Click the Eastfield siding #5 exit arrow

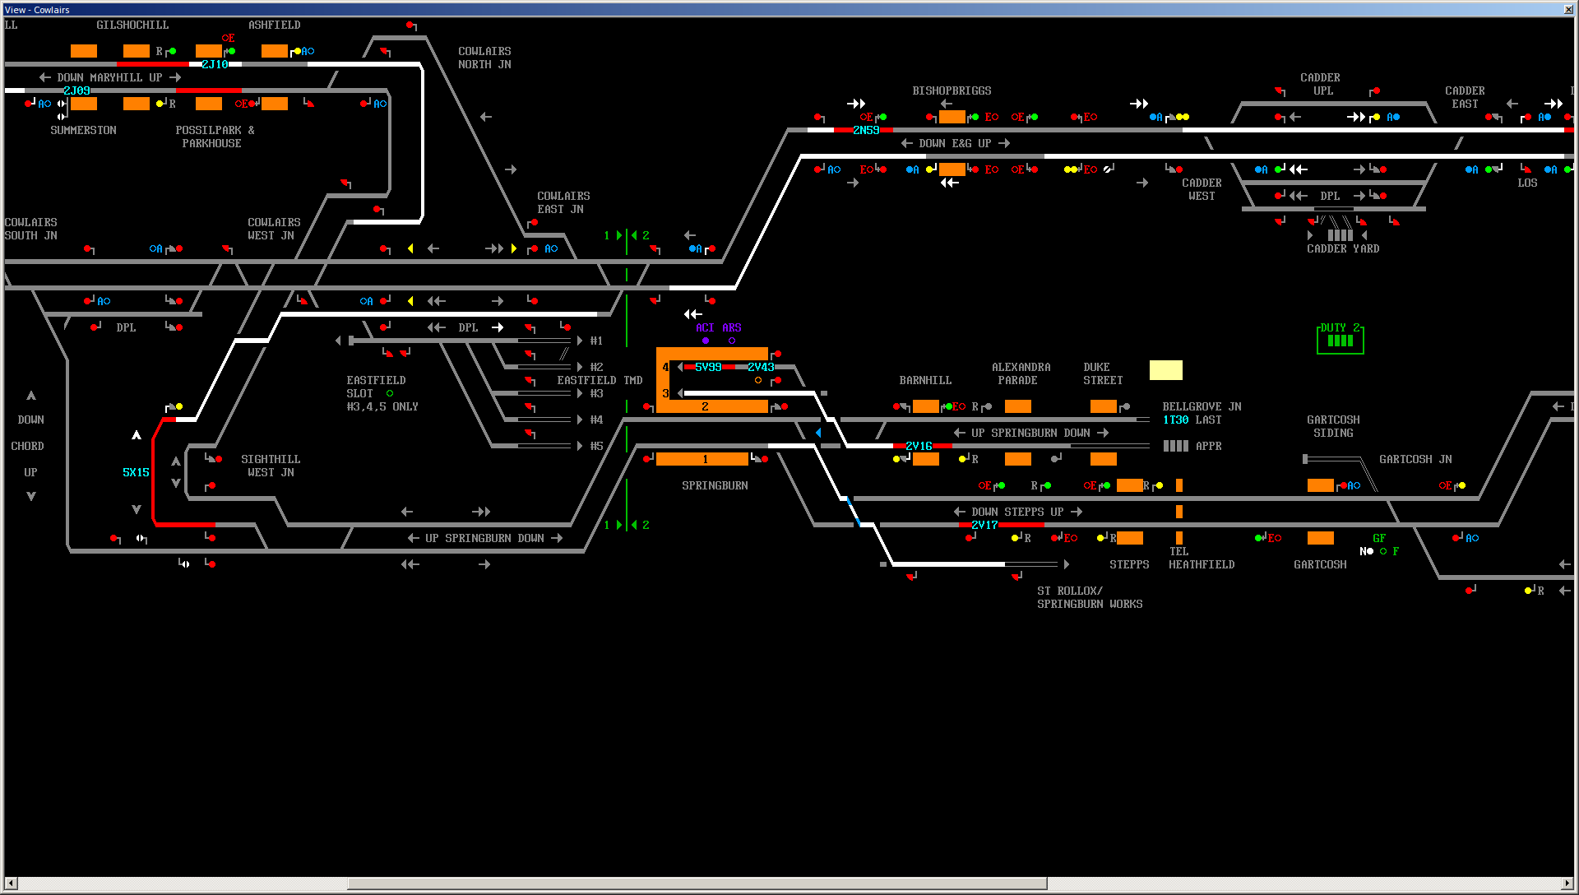pyautogui.click(x=580, y=446)
